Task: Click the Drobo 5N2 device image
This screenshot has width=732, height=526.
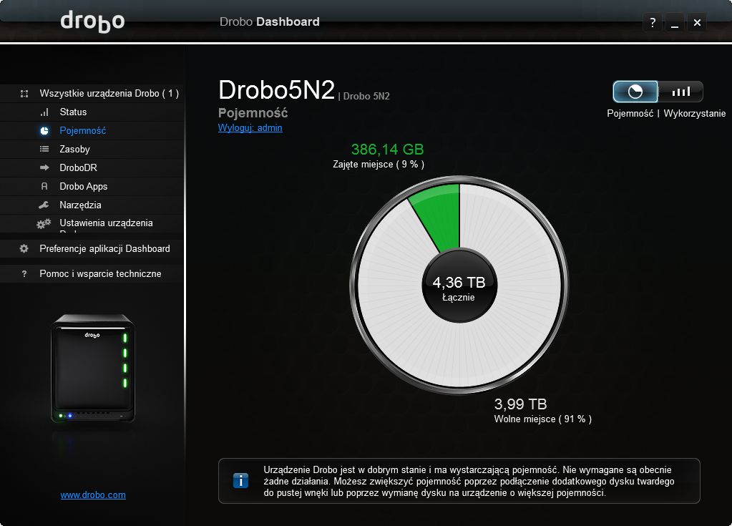Action: 93,369
